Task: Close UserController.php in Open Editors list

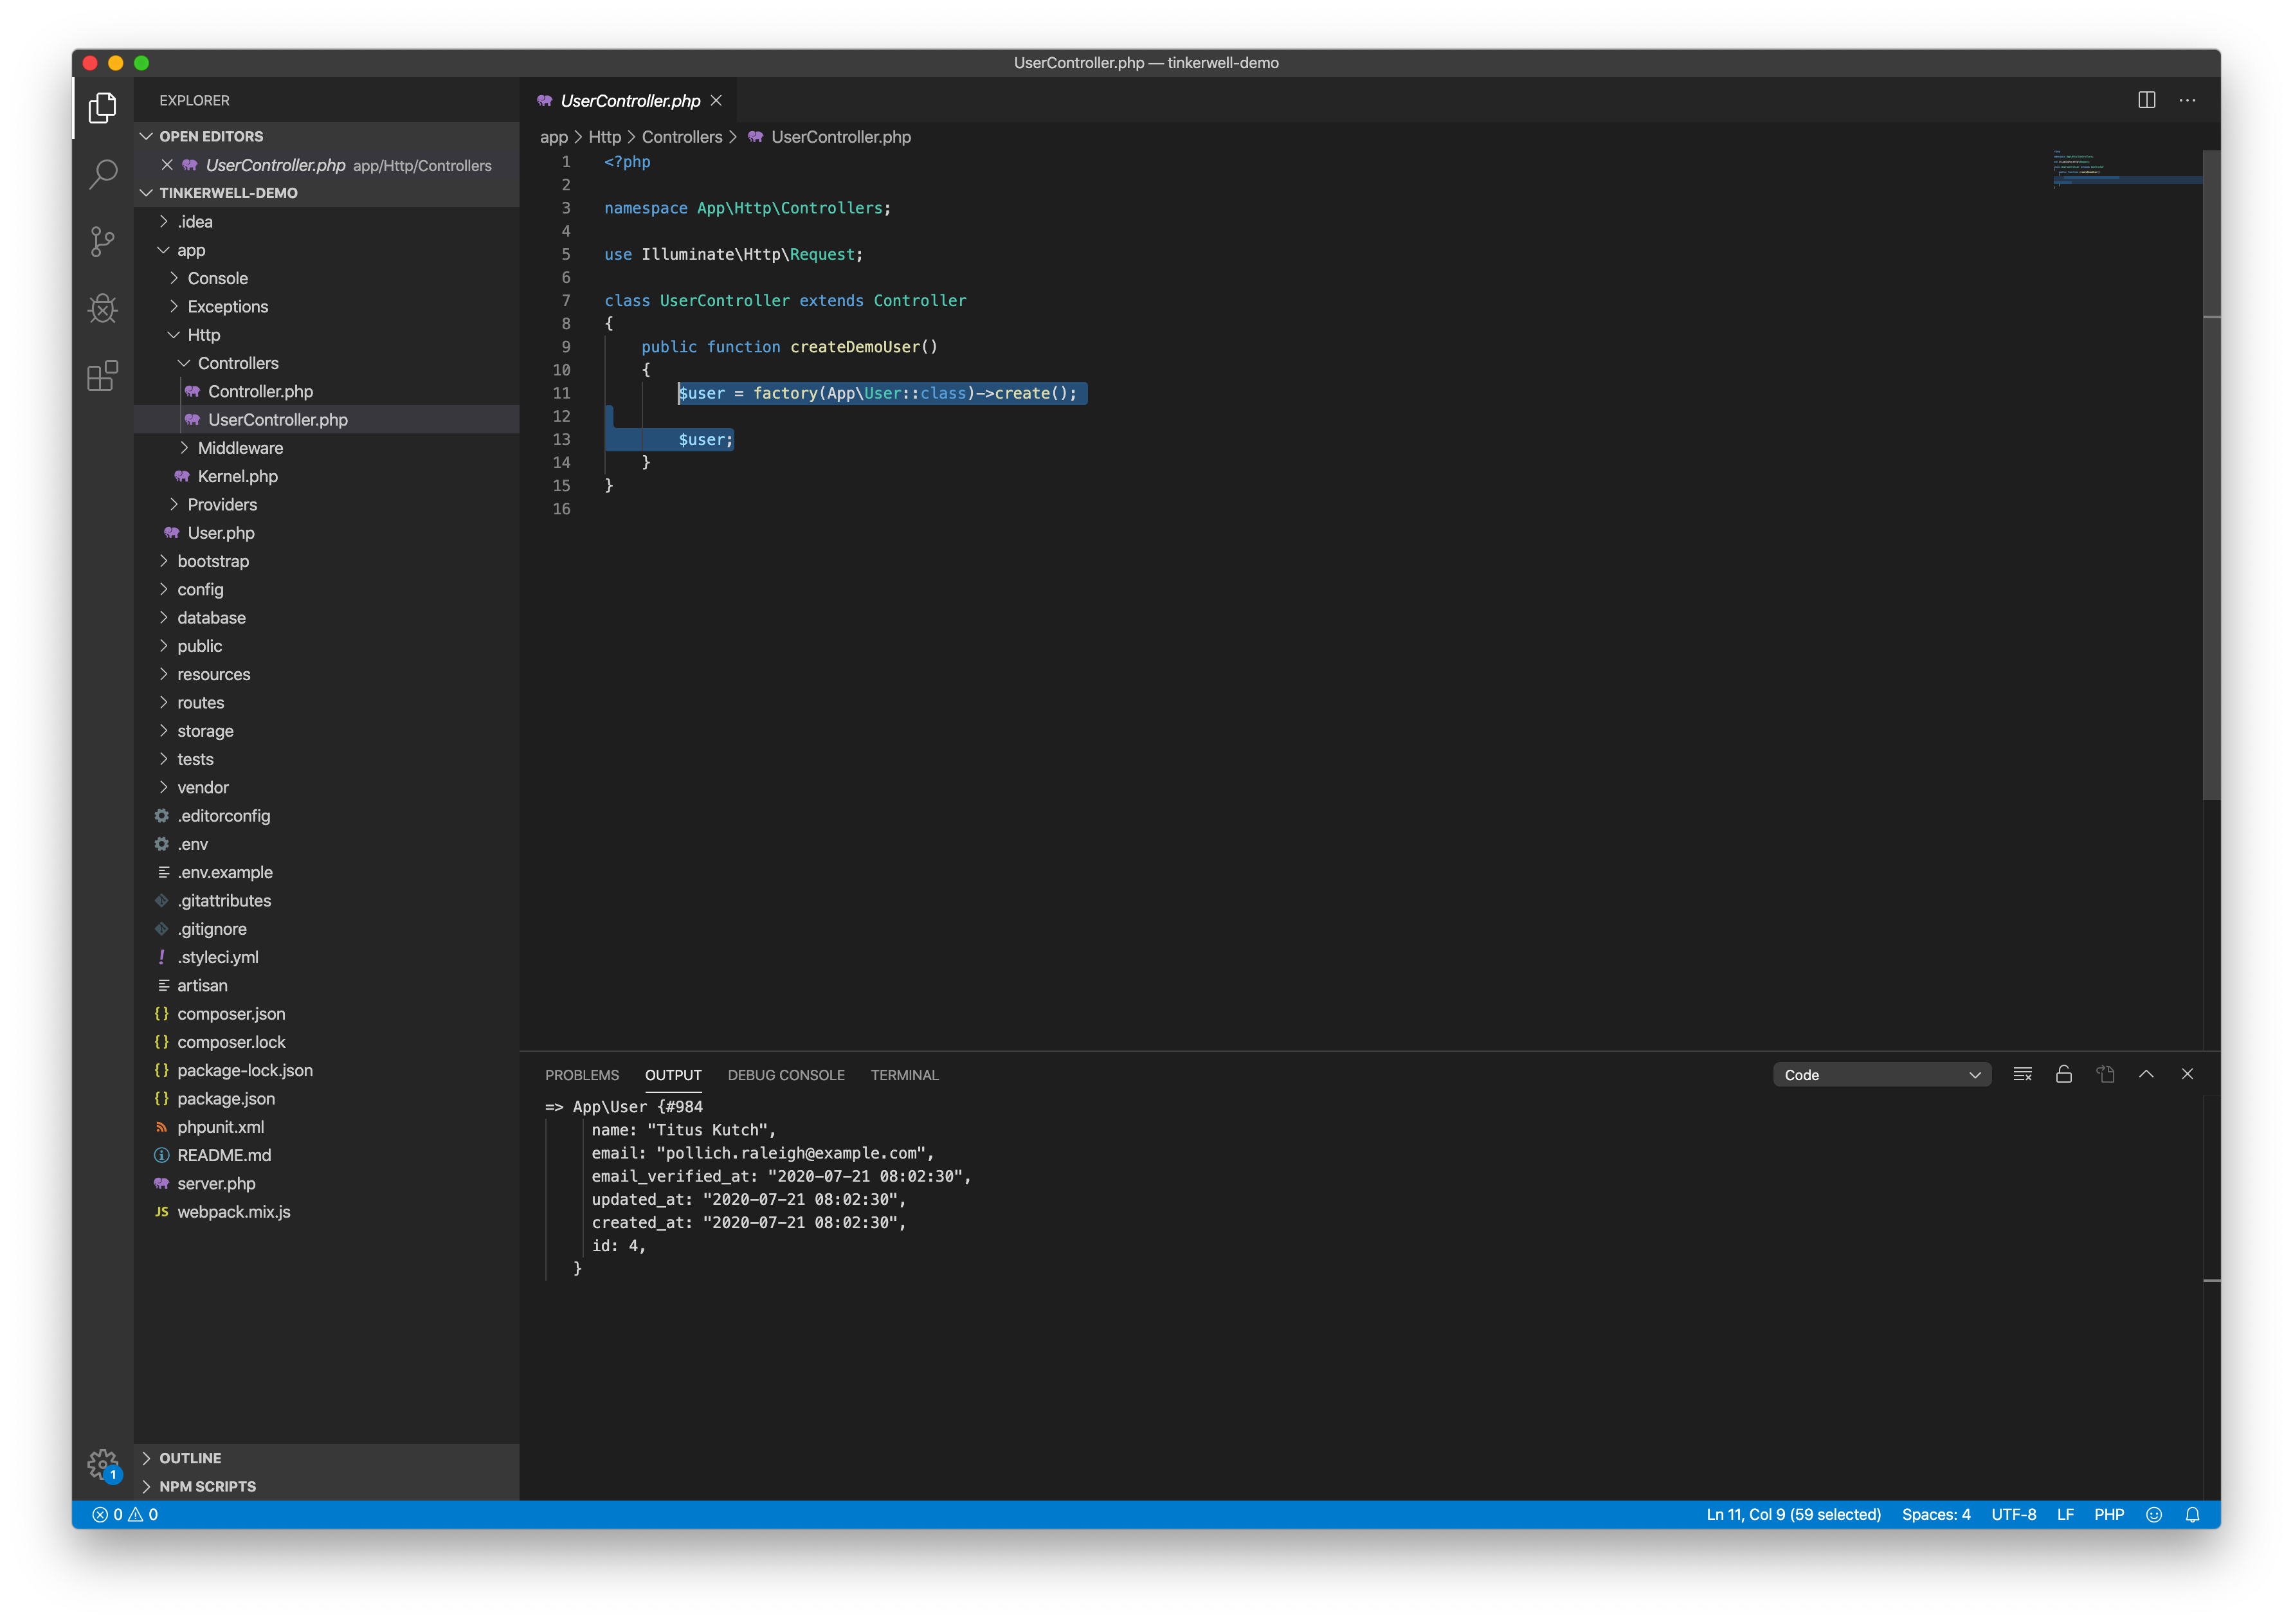Action: (167, 165)
